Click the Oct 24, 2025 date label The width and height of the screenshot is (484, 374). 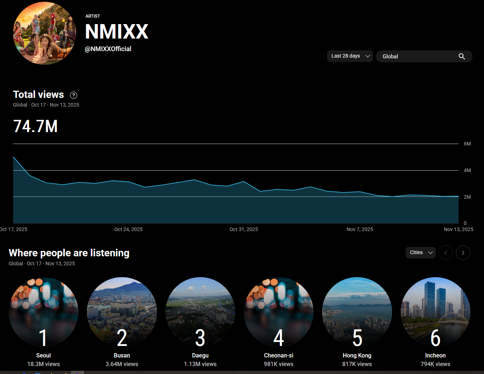(128, 229)
